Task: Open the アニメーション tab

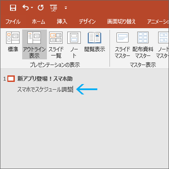Action: [158, 22]
